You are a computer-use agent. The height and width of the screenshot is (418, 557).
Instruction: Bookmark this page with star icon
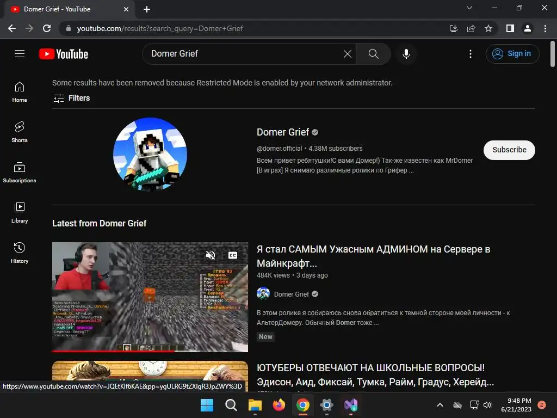pos(488,28)
